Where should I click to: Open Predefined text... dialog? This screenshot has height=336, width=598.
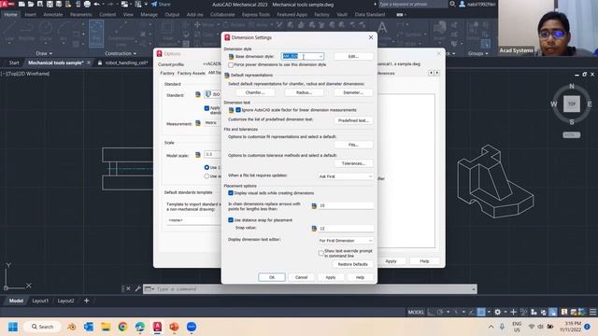(x=353, y=120)
